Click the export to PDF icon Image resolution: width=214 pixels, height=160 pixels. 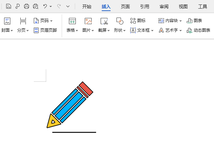click(18, 7)
